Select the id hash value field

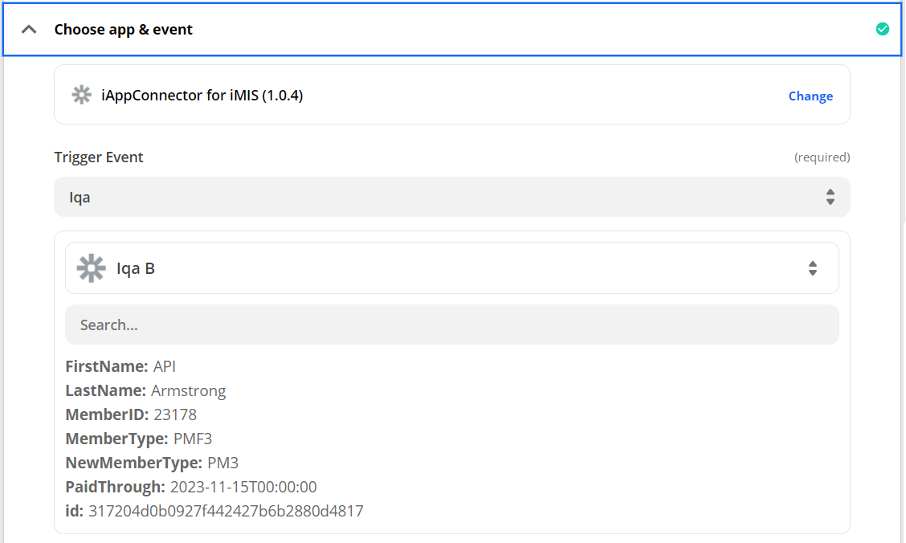214,511
